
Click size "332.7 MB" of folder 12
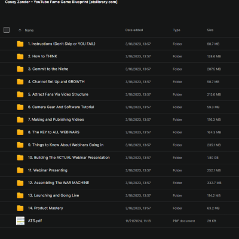tap(214, 183)
